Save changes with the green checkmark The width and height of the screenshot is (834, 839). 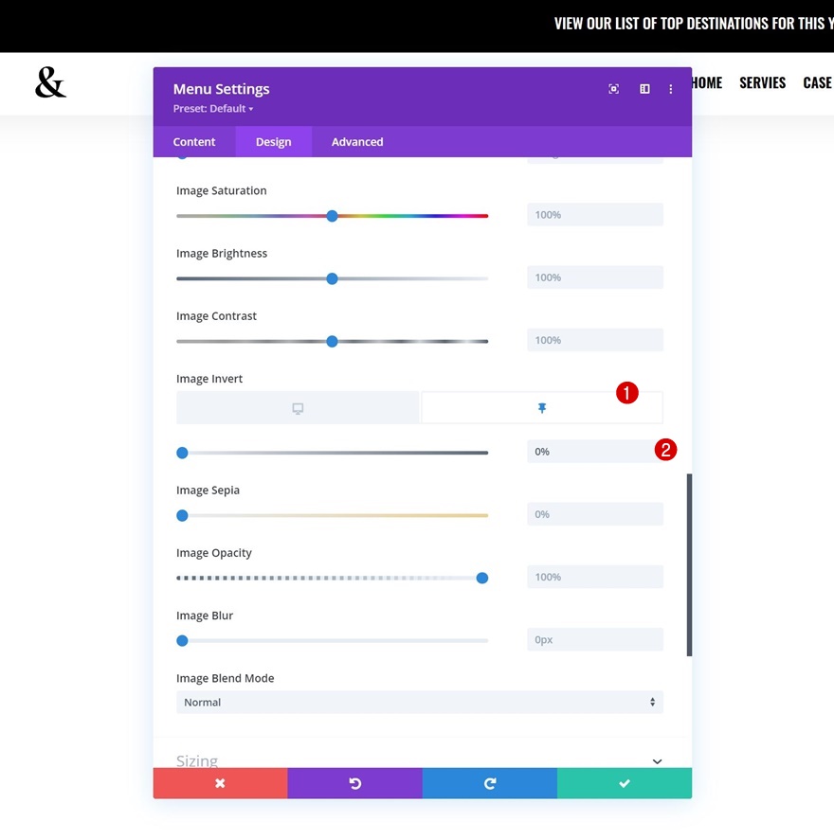pyautogui.click(x=624, y=783)
